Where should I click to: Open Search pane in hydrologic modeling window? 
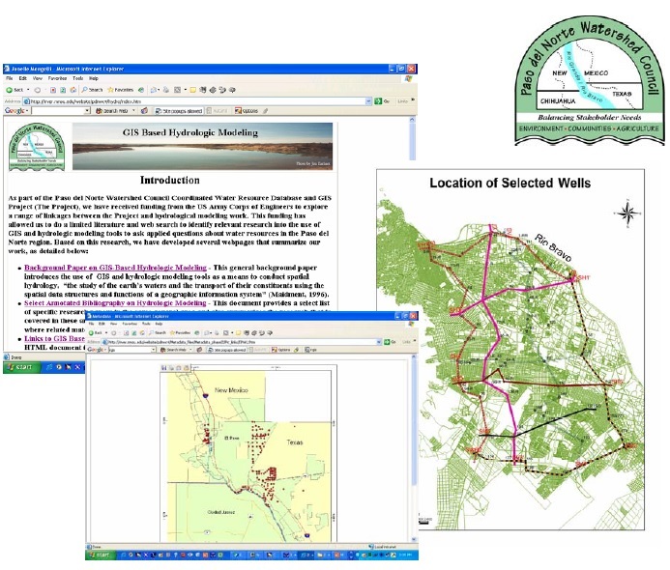(92, 90)
